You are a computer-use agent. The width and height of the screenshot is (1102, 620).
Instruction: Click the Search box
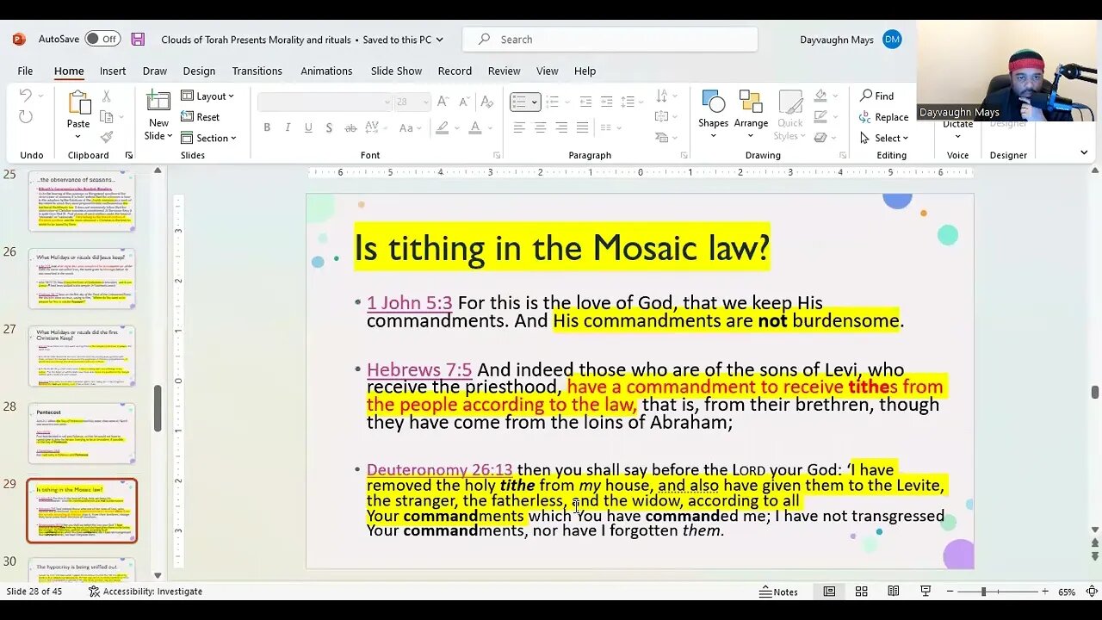[610, 39]
